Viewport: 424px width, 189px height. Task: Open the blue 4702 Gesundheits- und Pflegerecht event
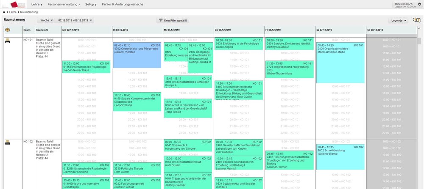point(137,55)
